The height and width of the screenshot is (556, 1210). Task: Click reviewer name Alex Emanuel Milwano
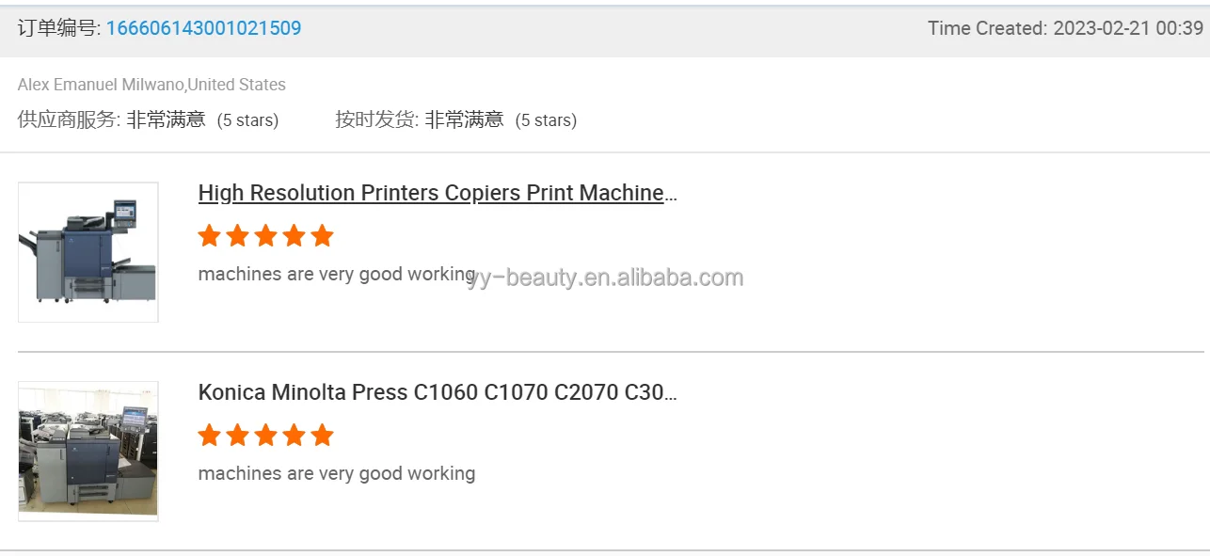click(101, 85)
